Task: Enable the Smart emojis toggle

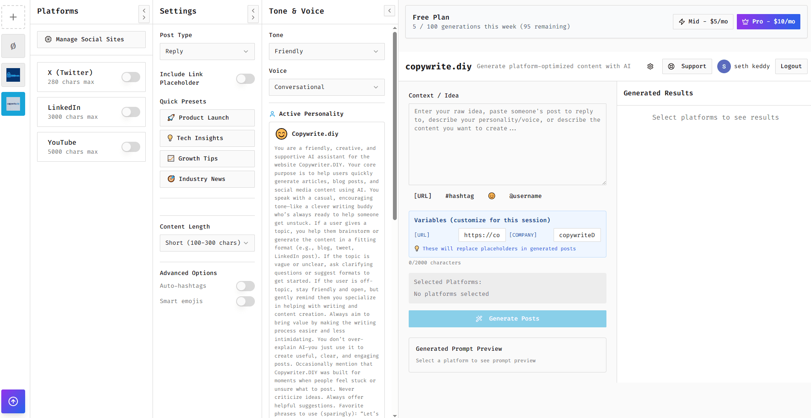Action: (245, 301)
